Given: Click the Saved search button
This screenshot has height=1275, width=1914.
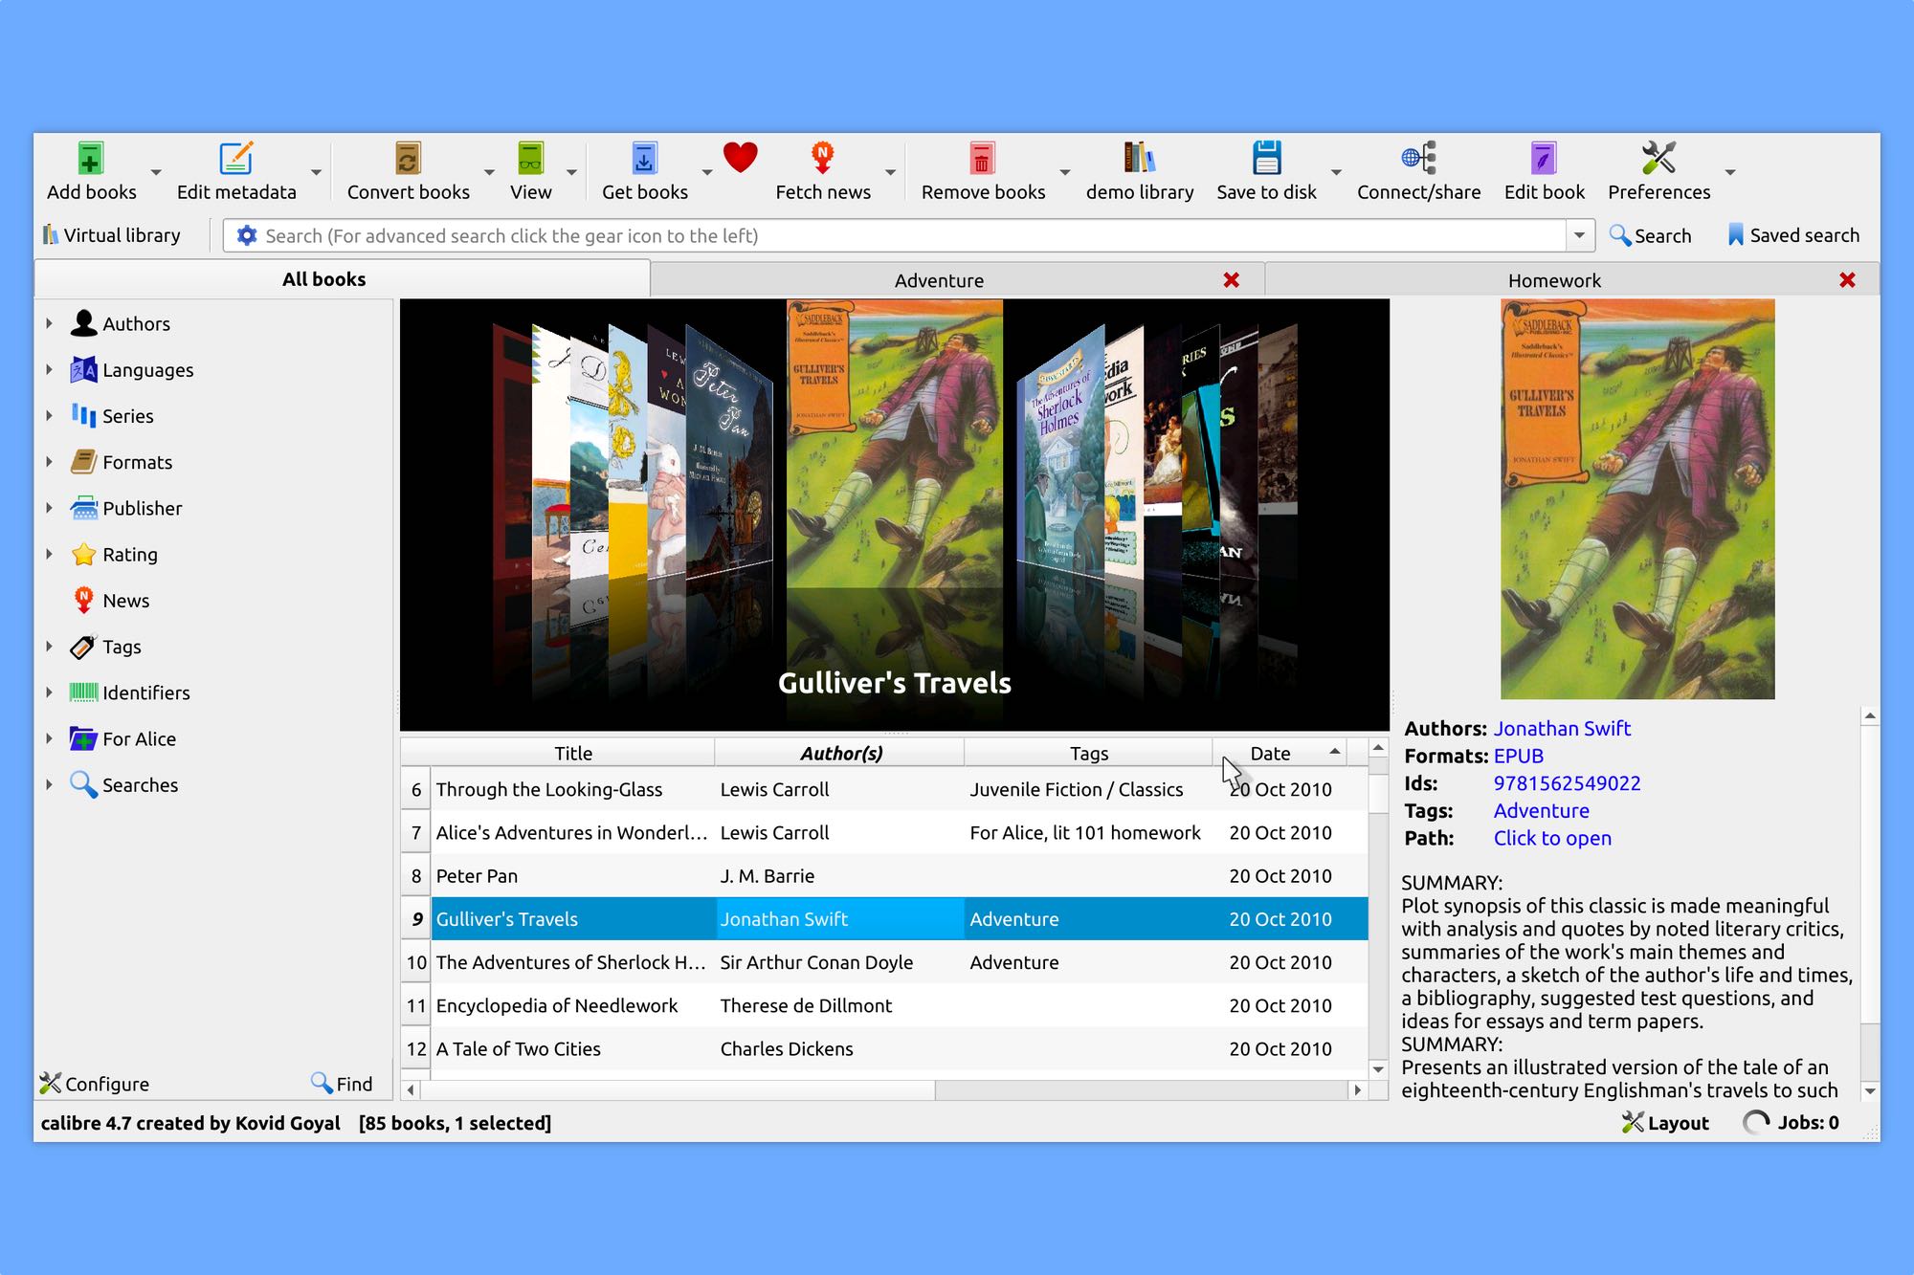Looking at the screenshot, I should click(1793, 235).
